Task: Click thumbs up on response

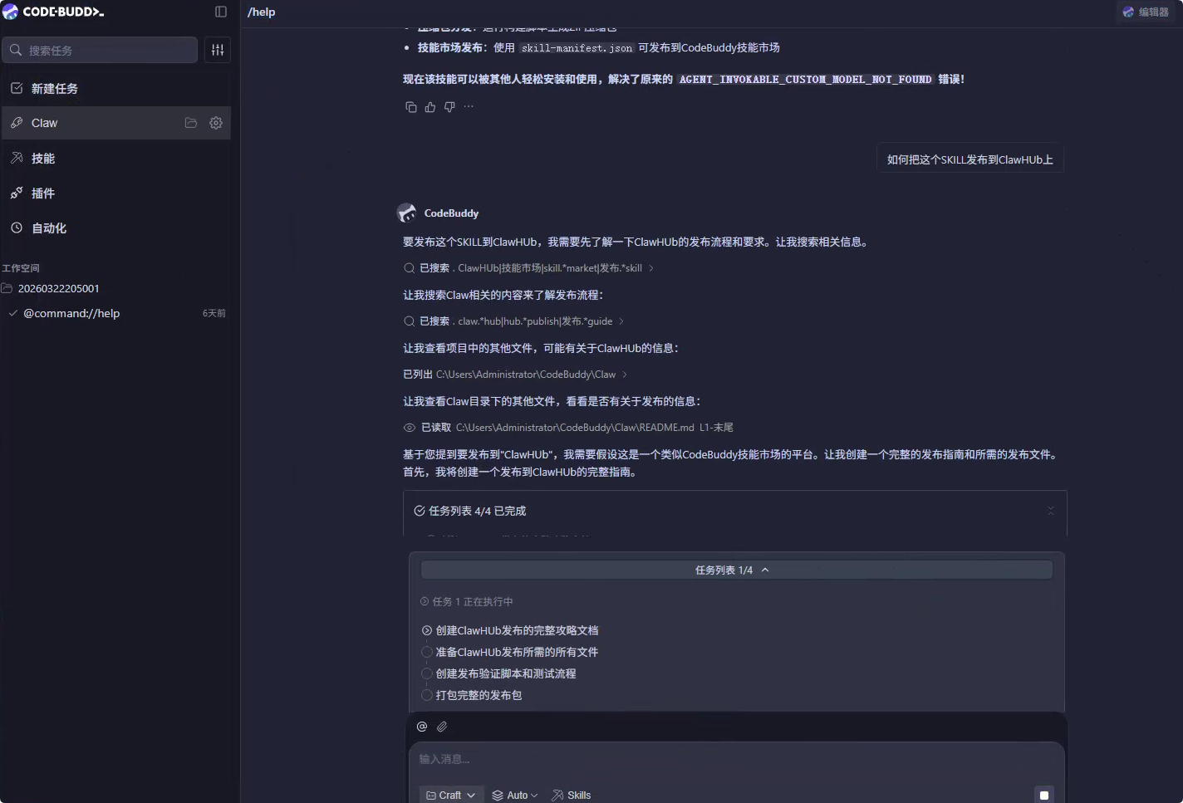Action: [x=430, y=106]
